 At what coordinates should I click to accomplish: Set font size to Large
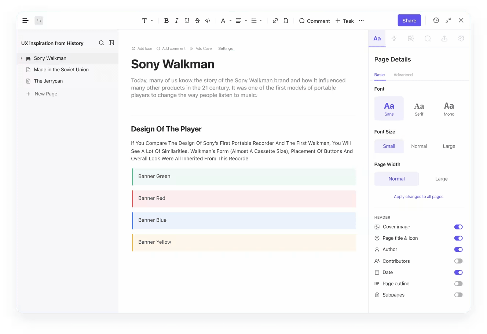tap(449, 146)
